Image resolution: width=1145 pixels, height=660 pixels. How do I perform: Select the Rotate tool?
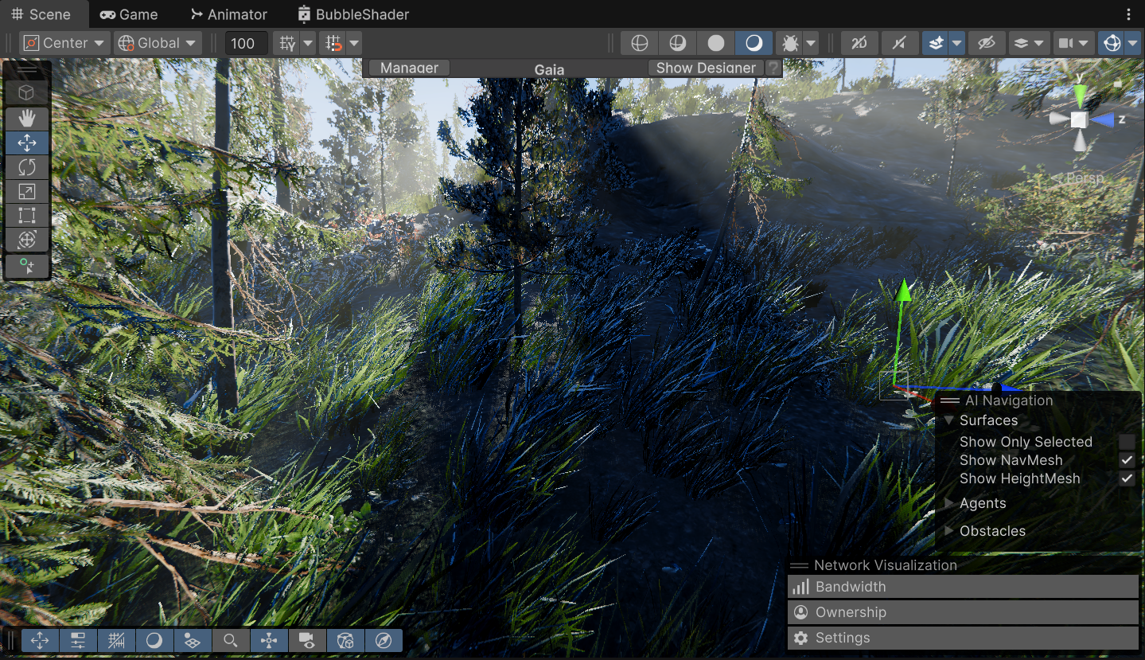(27, 166)
